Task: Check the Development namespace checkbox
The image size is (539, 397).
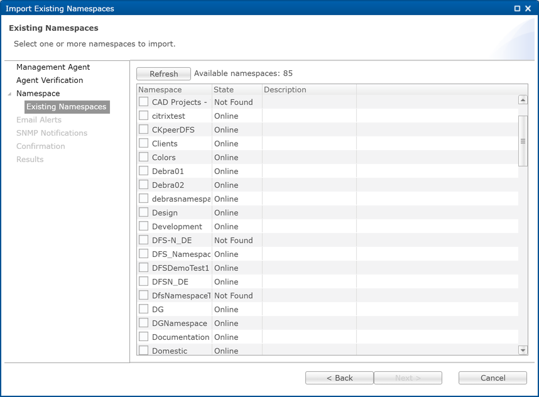Action: coord(143,226)
